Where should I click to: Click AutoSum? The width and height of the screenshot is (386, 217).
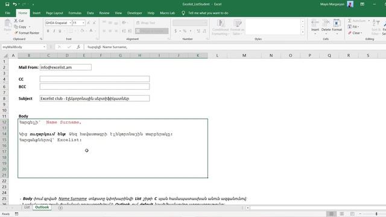click(x=357, y=20)
